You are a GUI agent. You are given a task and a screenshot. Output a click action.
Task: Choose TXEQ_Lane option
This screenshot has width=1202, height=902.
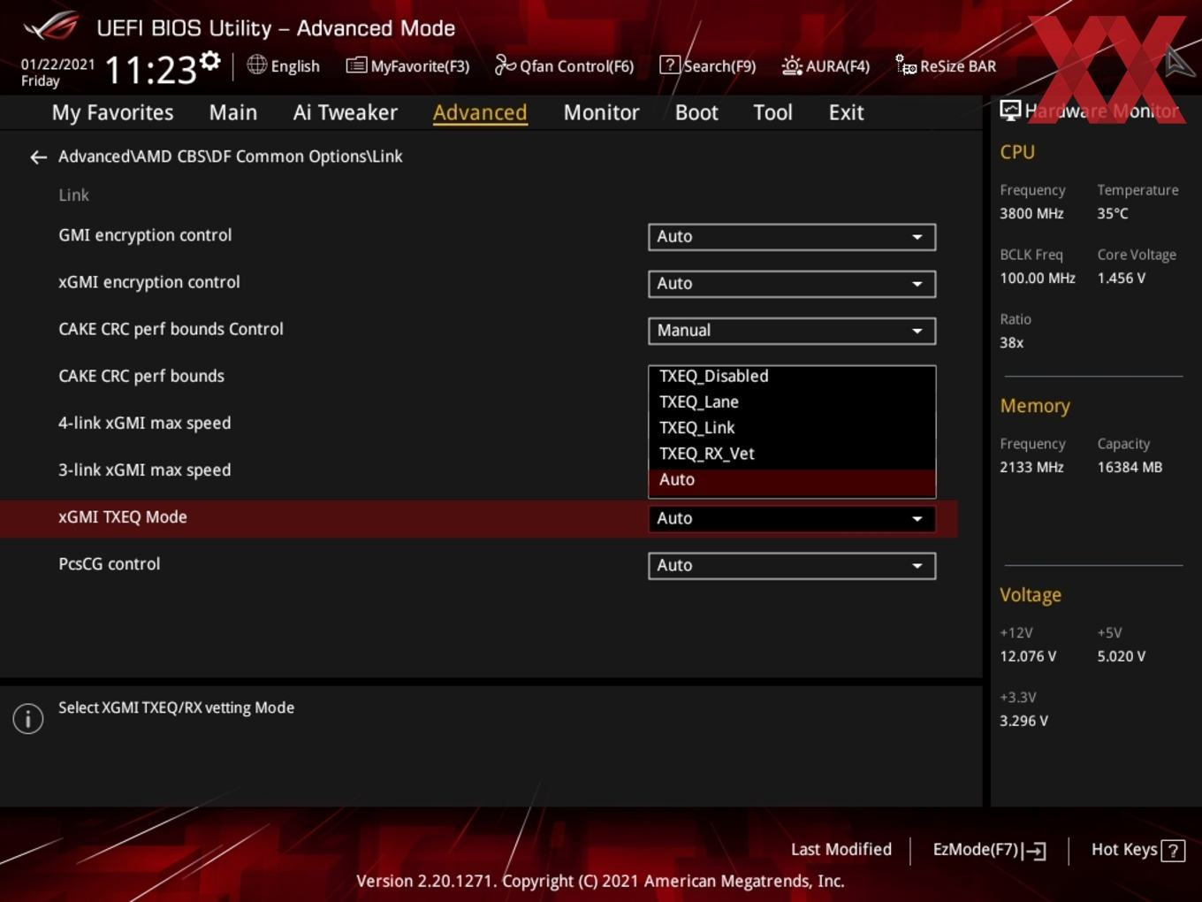coord(792,402)
